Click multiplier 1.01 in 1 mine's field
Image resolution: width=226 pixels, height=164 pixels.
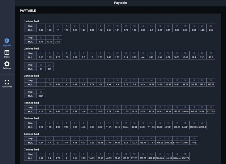click(x=41, y=30)
